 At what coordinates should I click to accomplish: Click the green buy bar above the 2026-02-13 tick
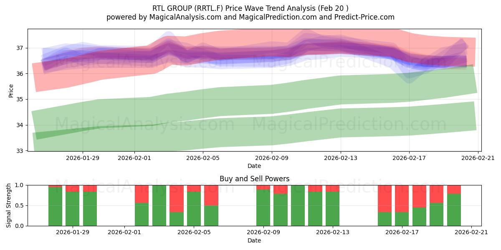333,209
